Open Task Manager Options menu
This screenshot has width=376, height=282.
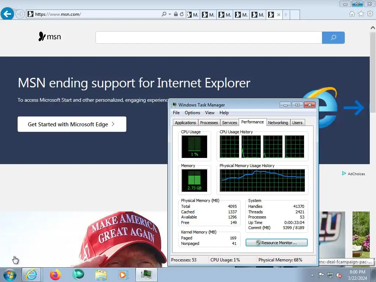[192, 113]
